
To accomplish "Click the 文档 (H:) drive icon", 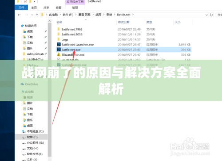I will 24,149.
